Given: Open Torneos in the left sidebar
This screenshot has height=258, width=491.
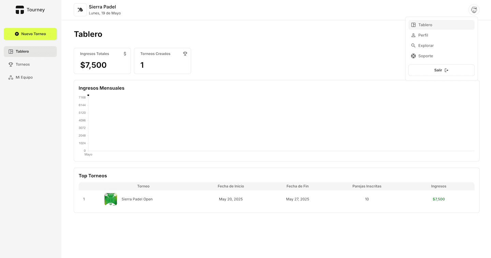Looking at the screenshot, I should [x=30, y=64].
